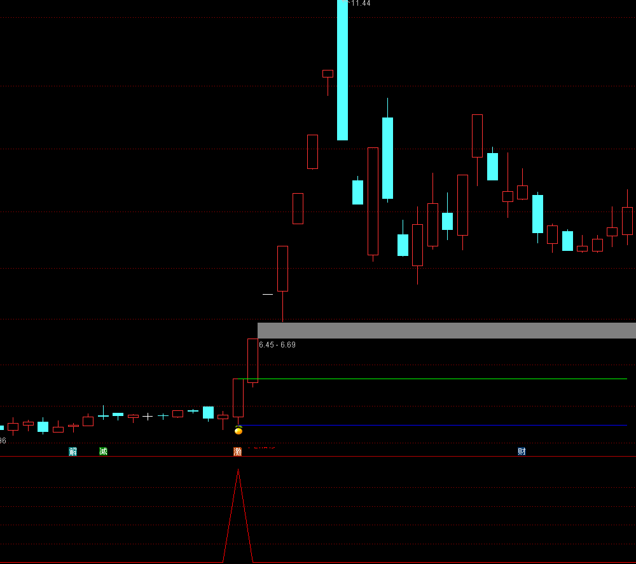Click the rightmost red candlestick on chart
Image resolution: width=636 pixels, height=564 pixels.
627,220
